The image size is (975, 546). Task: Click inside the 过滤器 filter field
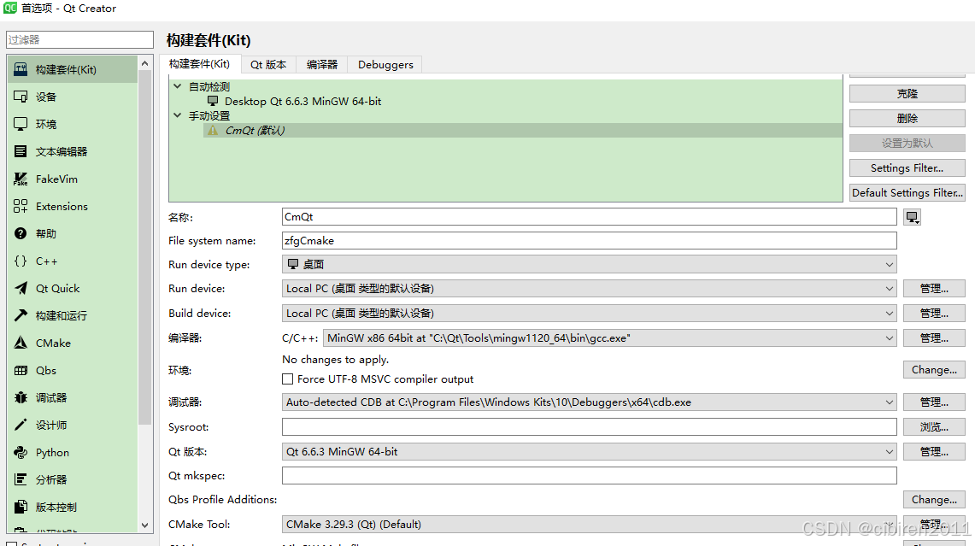point(79,39)
